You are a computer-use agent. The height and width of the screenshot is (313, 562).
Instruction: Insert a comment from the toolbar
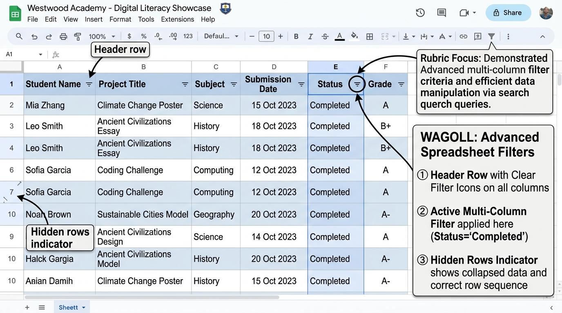click(x=477, y=37)
